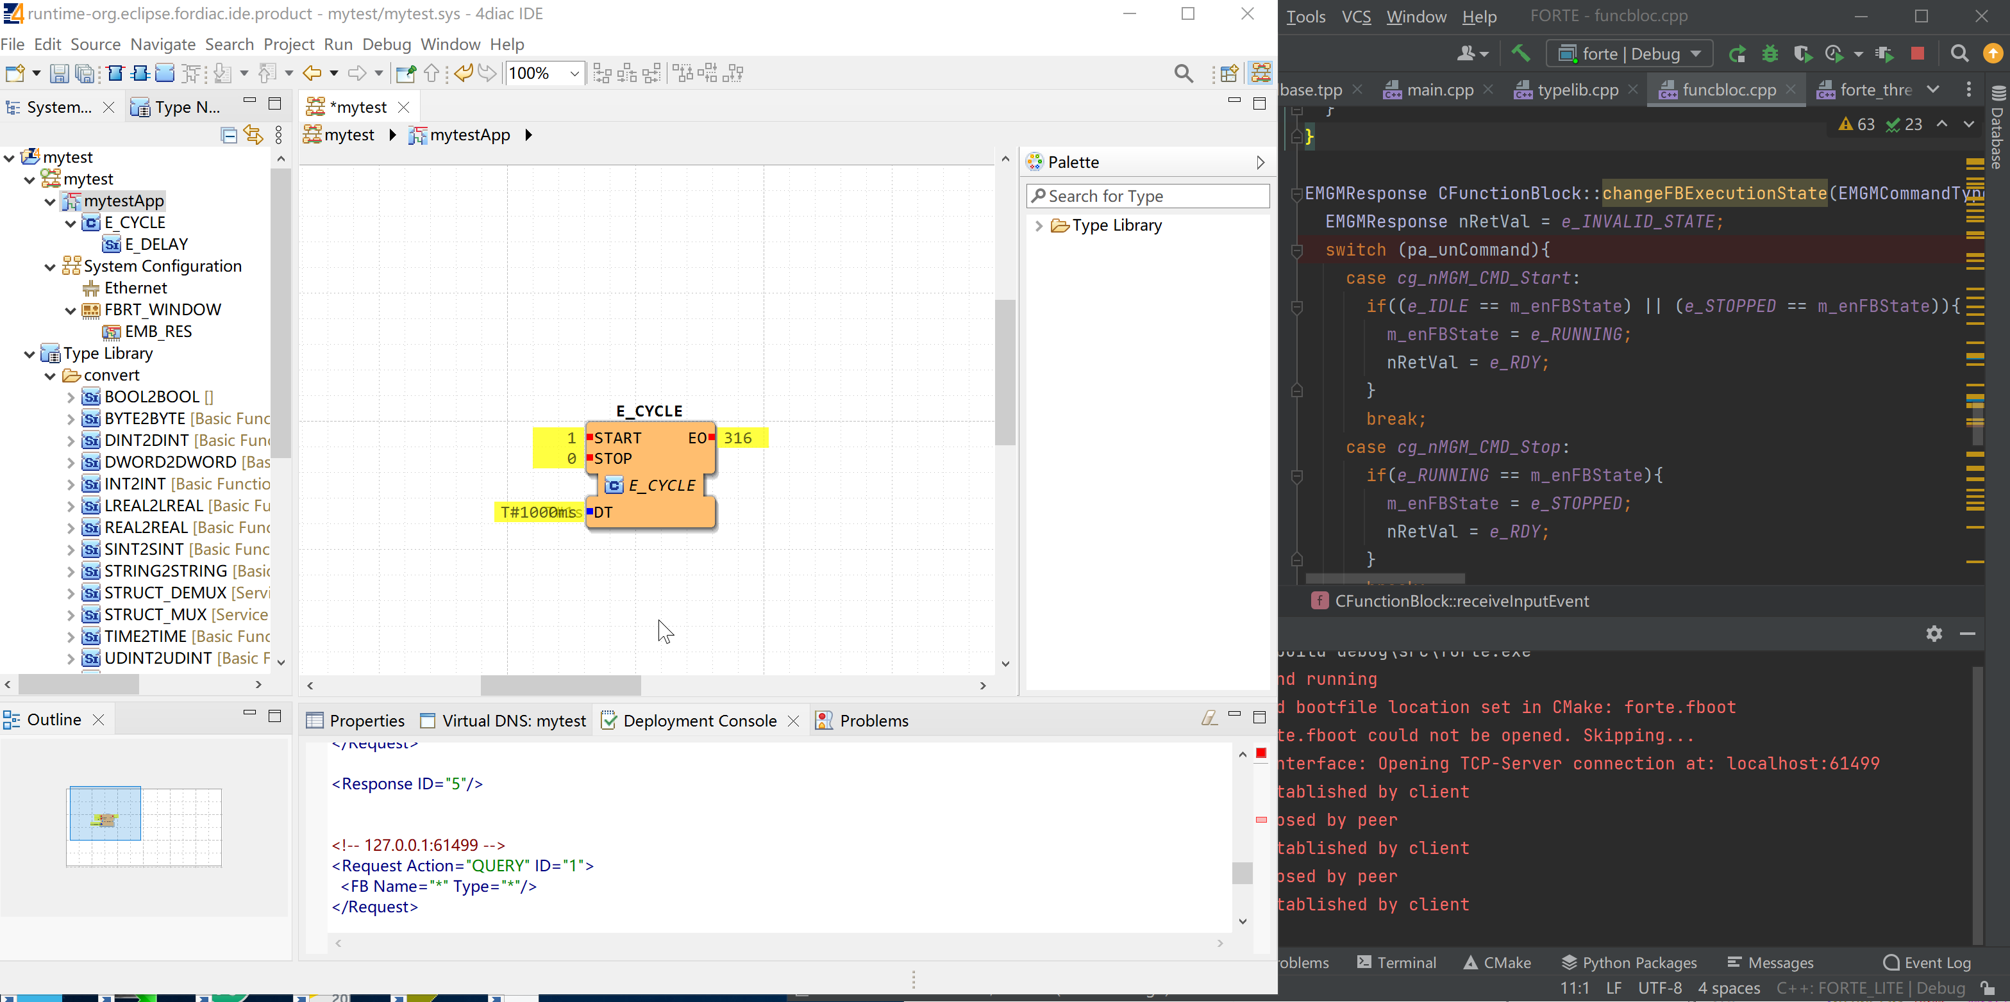Click the red stop indicator in Deployment Console

click(1261, 753)
